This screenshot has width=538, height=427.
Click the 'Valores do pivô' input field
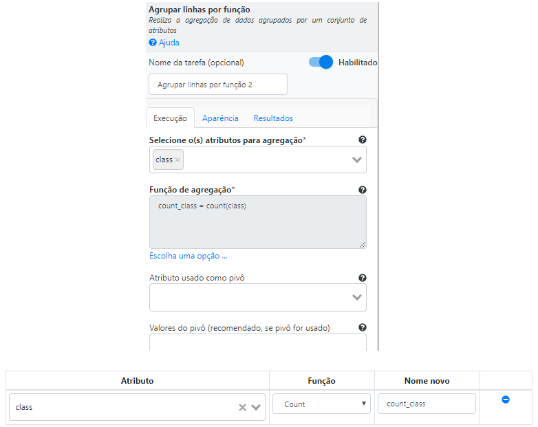tap(258, 342)
